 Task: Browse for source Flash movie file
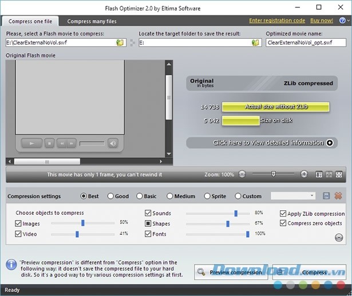coord(120,43)
